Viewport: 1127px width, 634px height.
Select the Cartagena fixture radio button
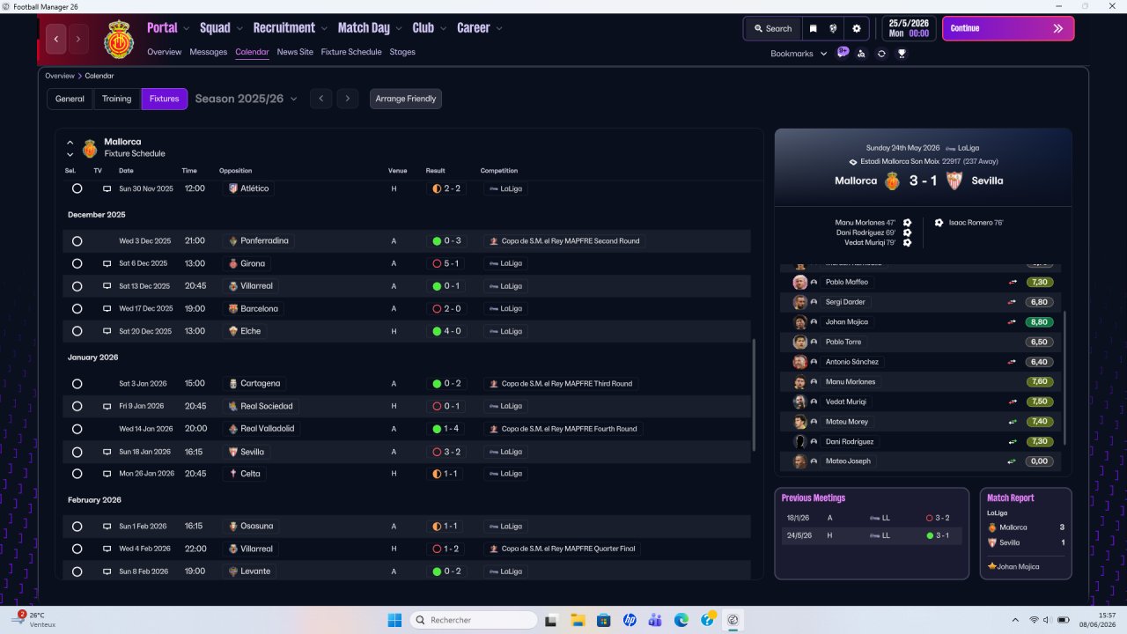77,384
